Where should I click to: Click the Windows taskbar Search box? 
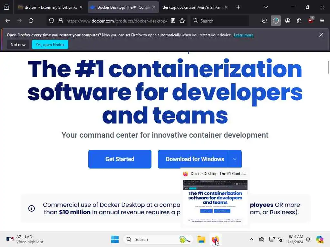[x=158, y=239]
